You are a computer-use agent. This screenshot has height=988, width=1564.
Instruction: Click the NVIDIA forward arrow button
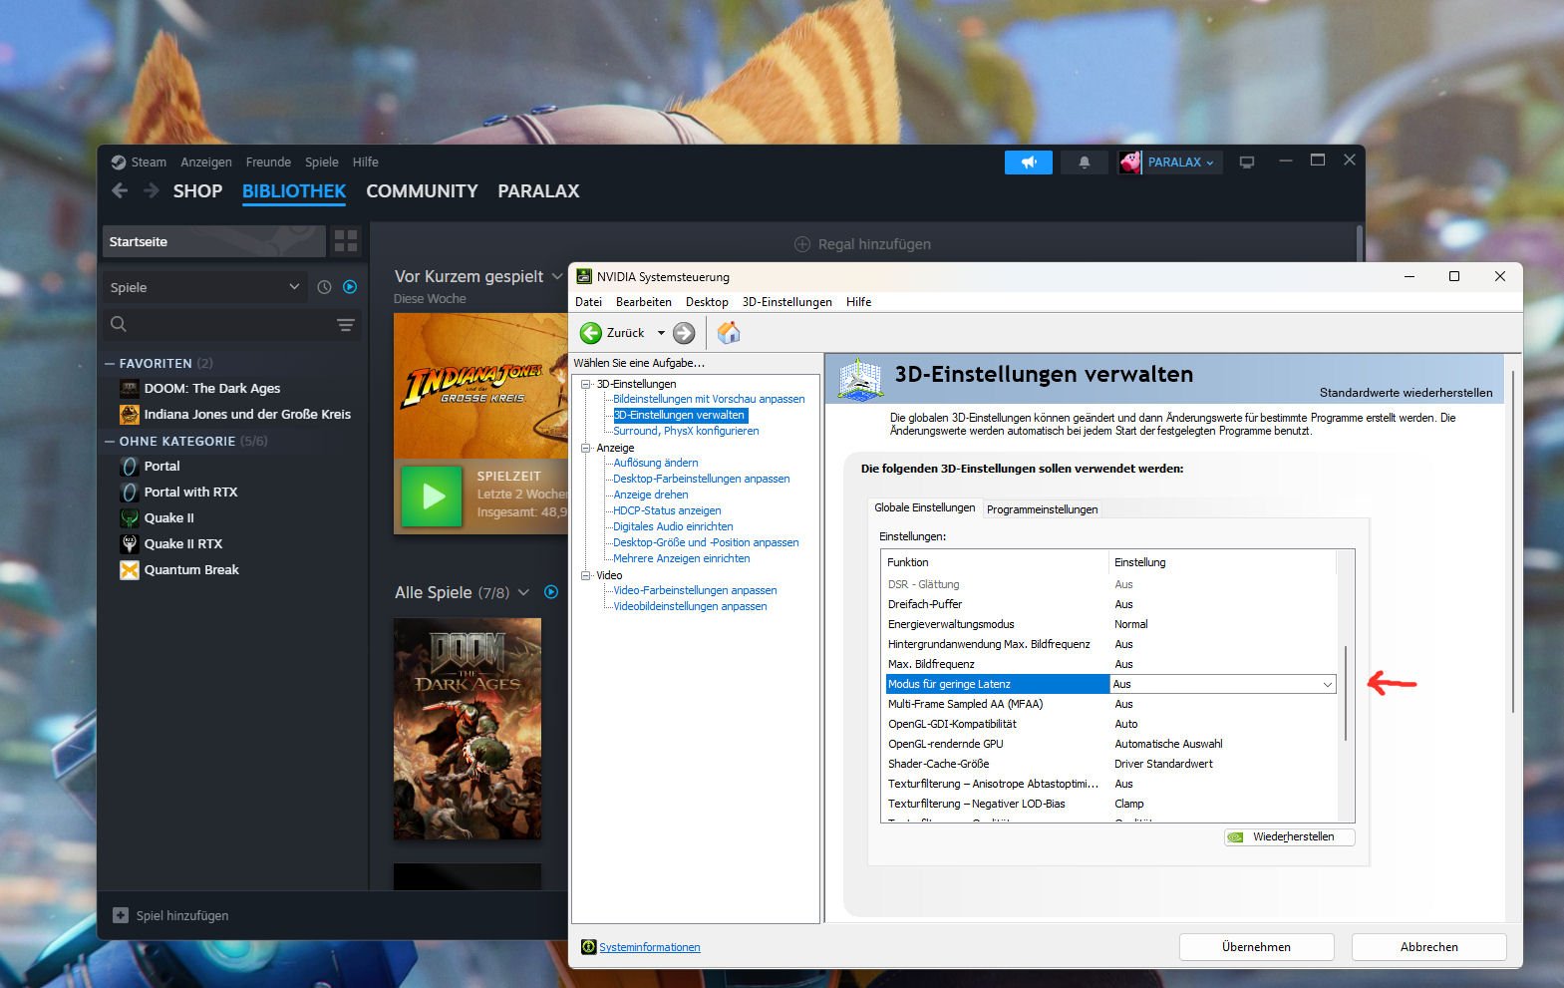[x=684, y=333]
